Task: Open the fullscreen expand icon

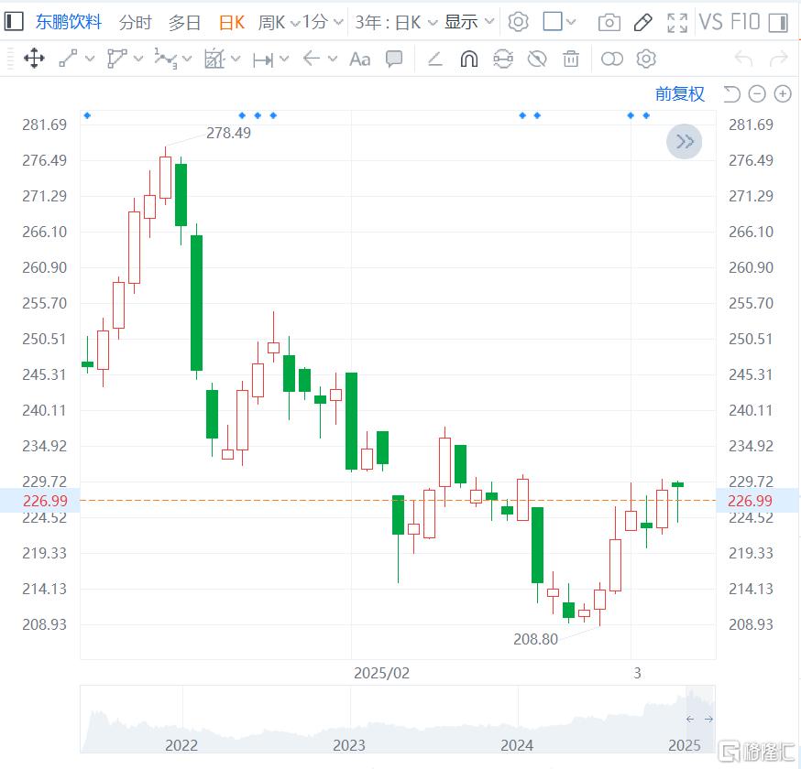Action: click(x=677, y=22)
